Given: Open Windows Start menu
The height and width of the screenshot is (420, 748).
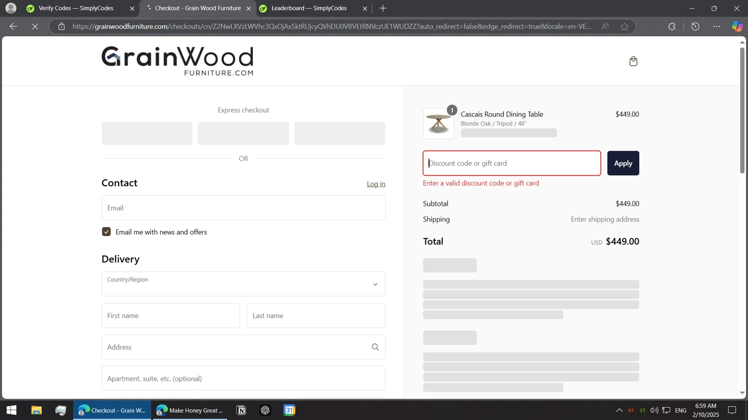Looking at the screenshot, I should coord(11,410).
